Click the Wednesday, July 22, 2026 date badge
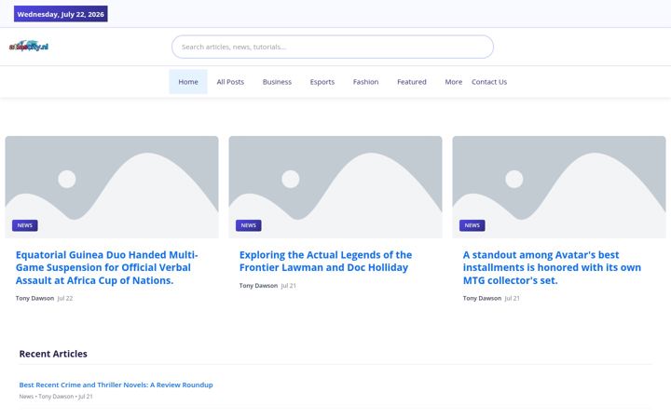 (x=61, y=14)
